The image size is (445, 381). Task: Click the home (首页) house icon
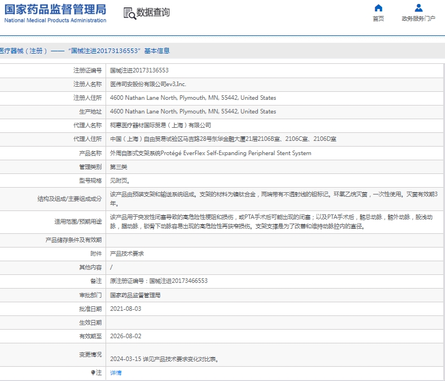[x=378, y=8]
